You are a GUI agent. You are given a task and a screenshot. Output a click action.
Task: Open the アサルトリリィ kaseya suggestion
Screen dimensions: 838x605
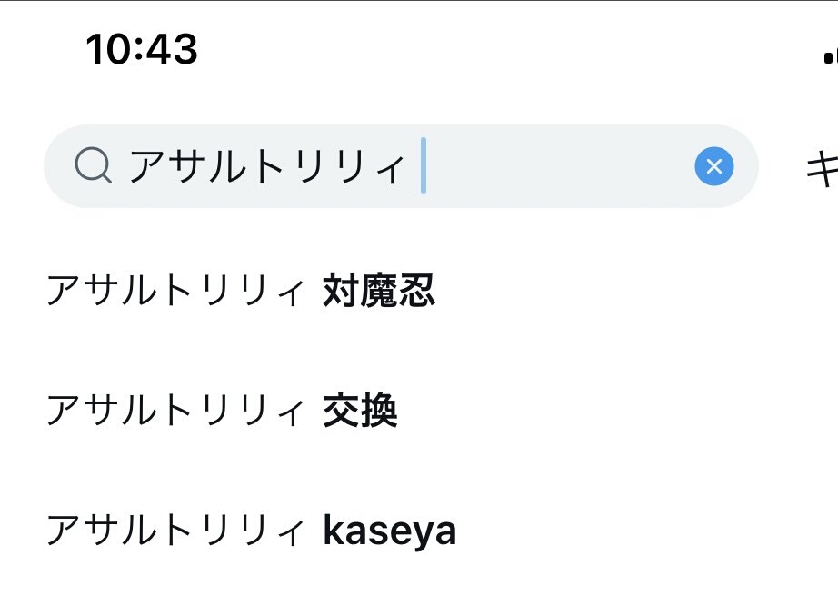tap(251, 531)
